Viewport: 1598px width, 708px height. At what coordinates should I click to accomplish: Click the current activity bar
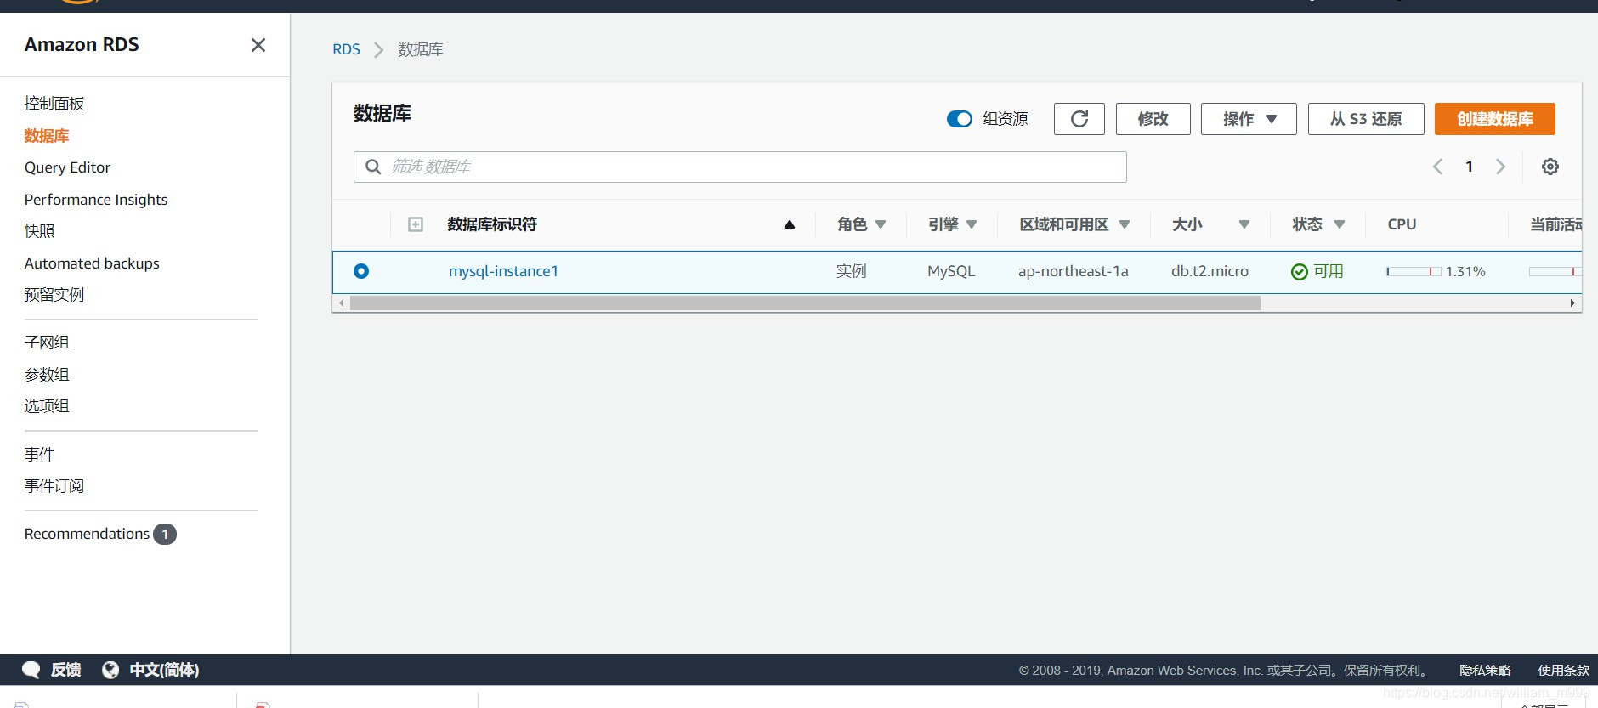click(x=1555, y=272)
